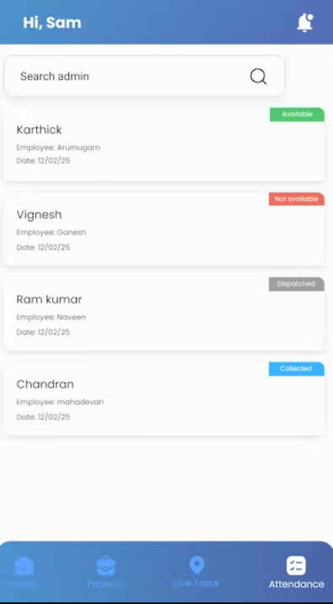Click the Hi, Sam greeting header

[52, 23]
